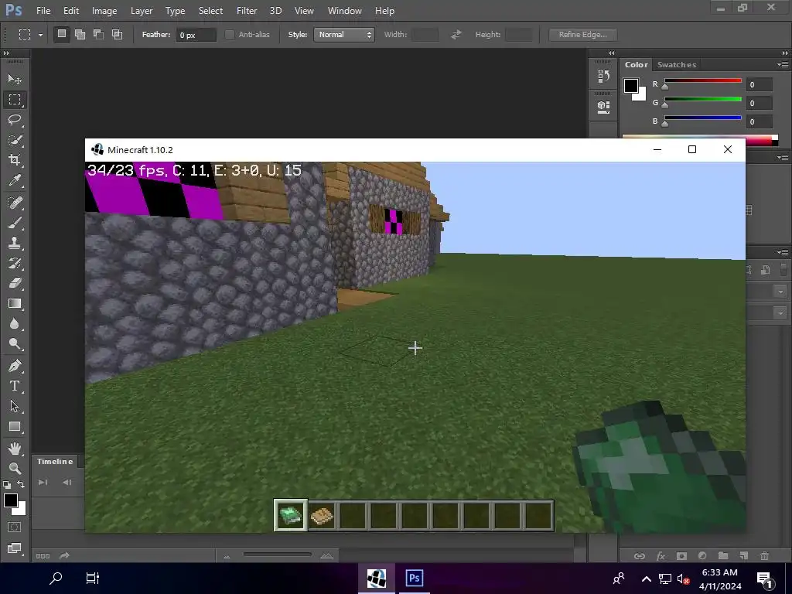Select the Path Selection tool
This screenshot has height=594, width=792.
point(15,406)
